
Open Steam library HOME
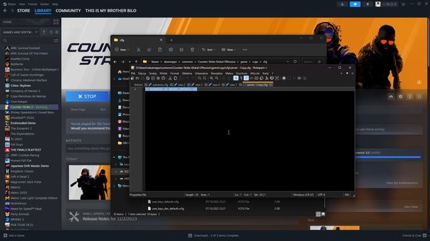point(26,22)
